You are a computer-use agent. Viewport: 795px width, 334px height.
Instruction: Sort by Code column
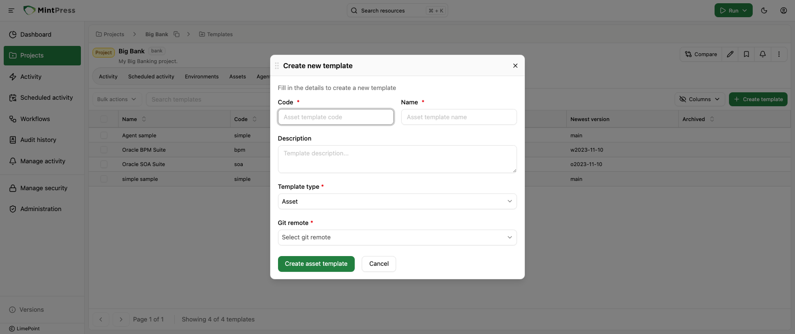[x=254, y=119]
